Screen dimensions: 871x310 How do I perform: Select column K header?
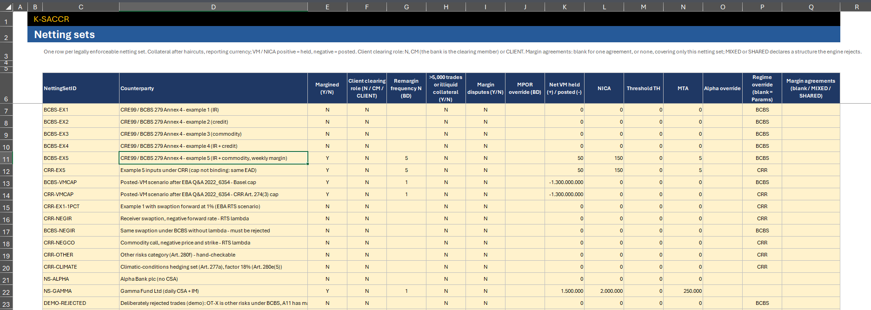tap(565, 7)
